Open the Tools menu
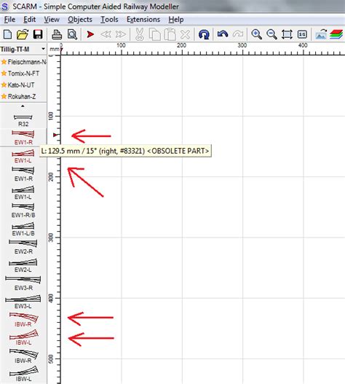The width and height of the screenshot is (345, 384). pyautogui.click(x=109, y=20)
